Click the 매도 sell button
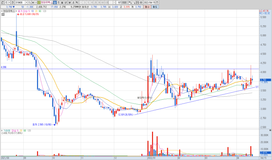The image size is (272, 160). 155,7
